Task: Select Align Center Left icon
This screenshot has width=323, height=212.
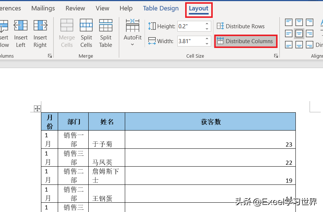Action: coord(289,33)
